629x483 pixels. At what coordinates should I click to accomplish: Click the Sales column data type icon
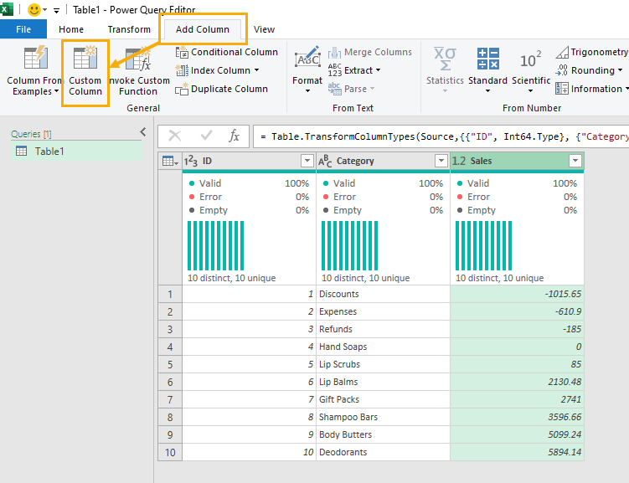[x=459, y=161]
